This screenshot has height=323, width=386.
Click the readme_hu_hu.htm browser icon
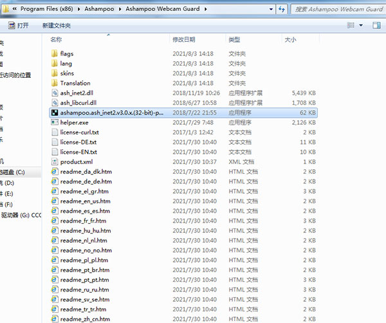[55, 231]
